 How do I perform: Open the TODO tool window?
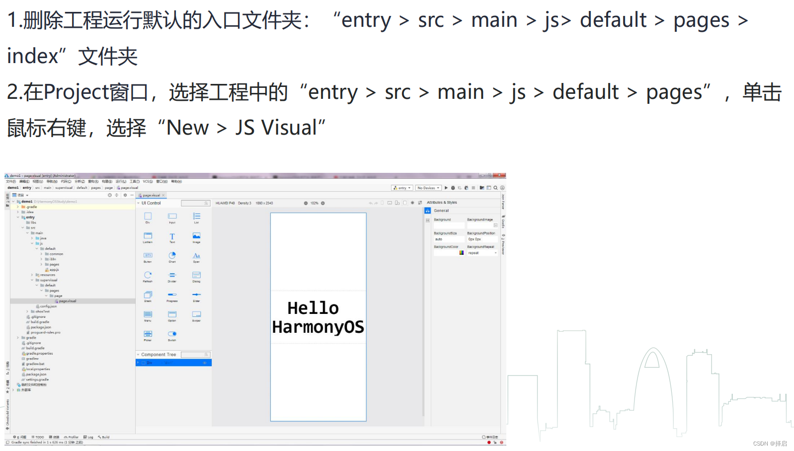(38, 437)
